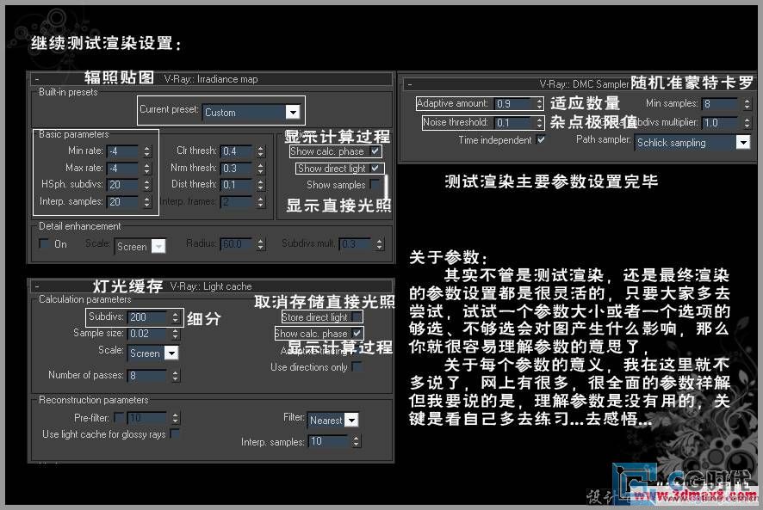Click the Adaptive amount value field
The image size is (763, 510).
513,104
